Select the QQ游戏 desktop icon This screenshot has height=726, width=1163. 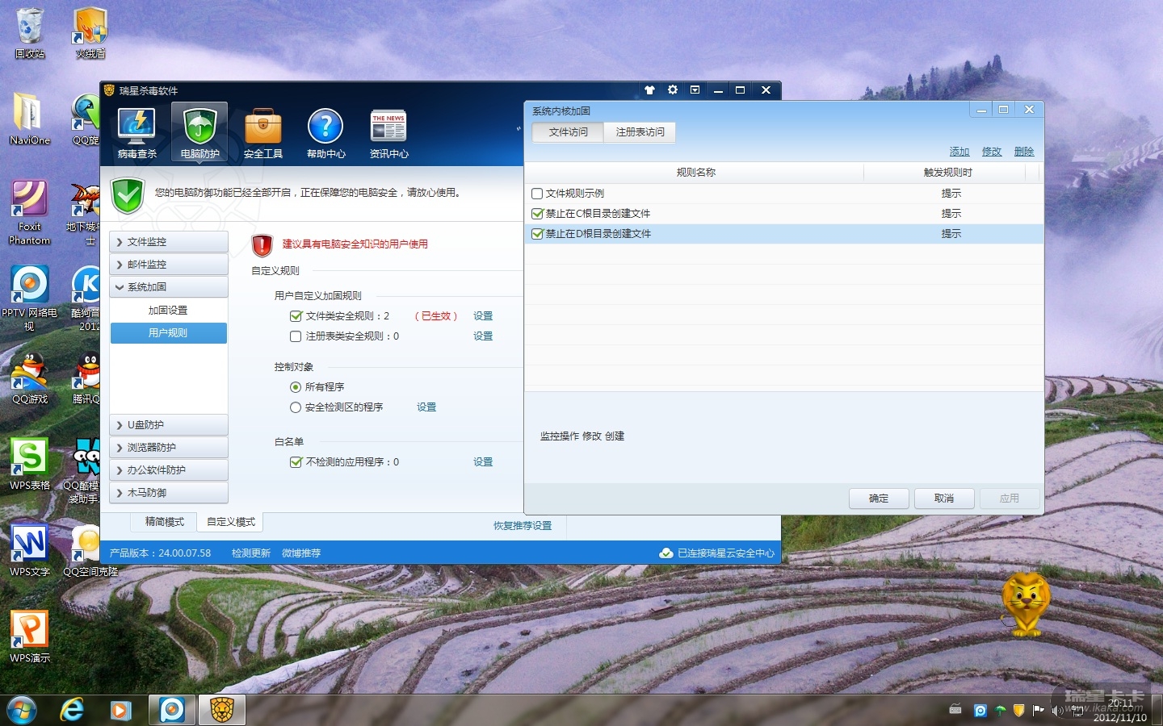coord(30,378)
